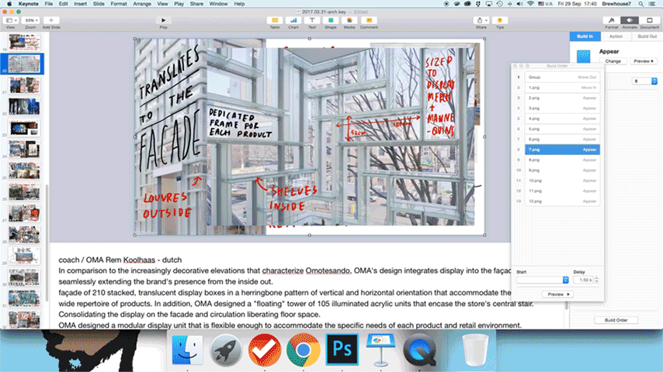Click presenter notes text starting 'coach / OMA'
This screenshot has height=372, width=663.
pyautogui.click(x=120, y=260)
